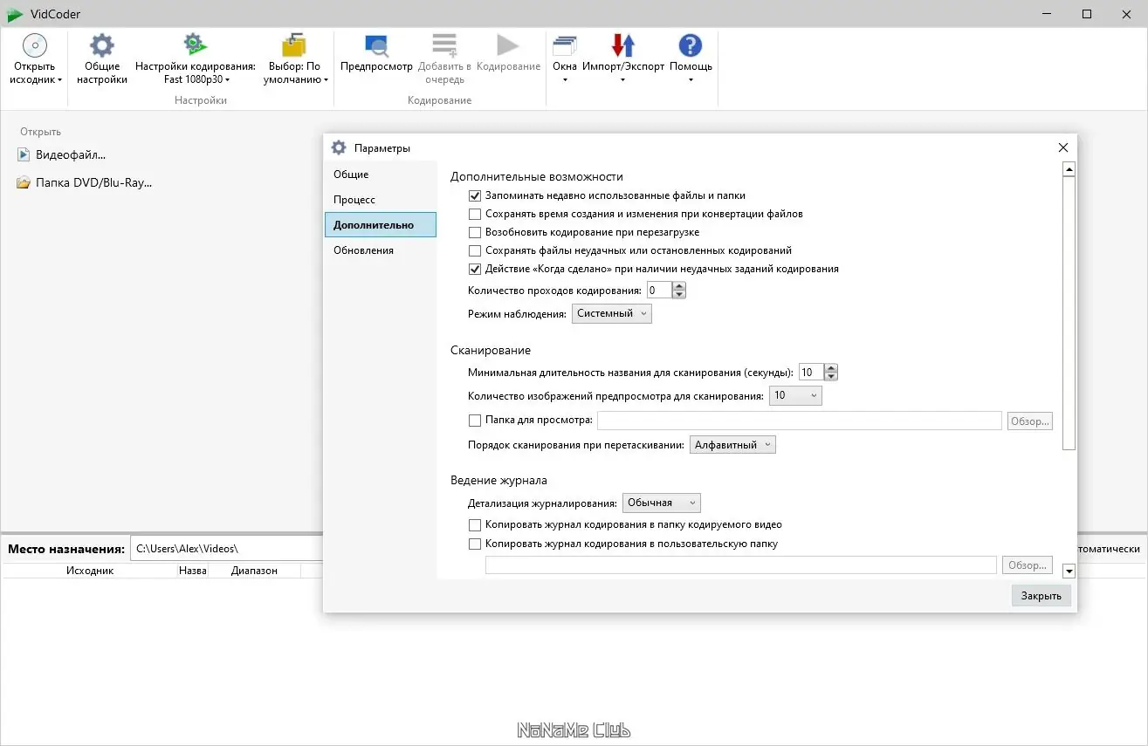This screenshot has height=746, width=1148.
Task: Click the minimum title duration number field
Action: tap(811, 373)
